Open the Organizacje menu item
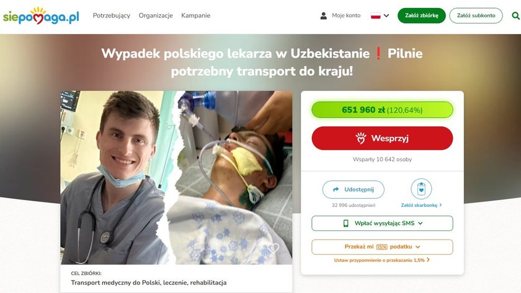The height and width of the screenshot is (293, 521). 156,15
